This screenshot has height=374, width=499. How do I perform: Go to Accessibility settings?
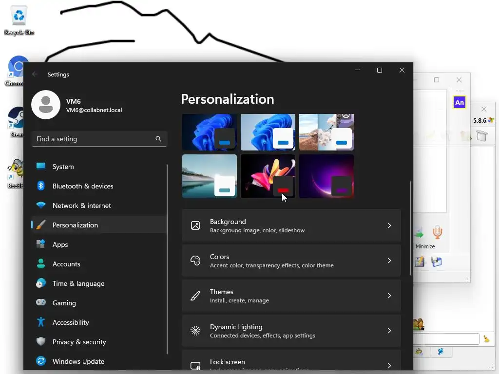tap(98, 322)
